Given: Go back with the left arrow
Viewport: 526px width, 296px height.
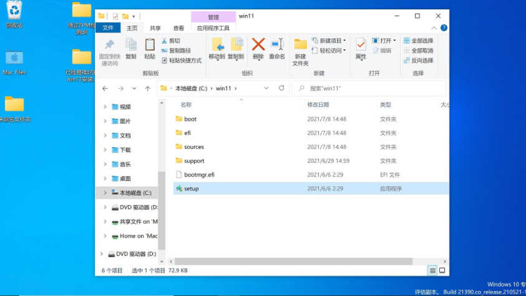Looking at the screenshot, I should [x=105, y=88].
